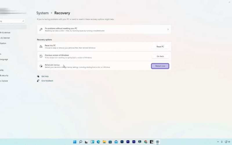The width and height of the screenshot is (232, 145).
Task: Click the Restart now button for Advanced startup
Action: (160, 66)
